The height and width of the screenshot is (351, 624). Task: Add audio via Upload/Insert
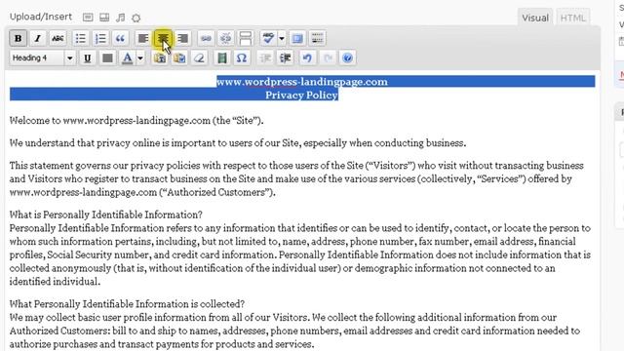(x=121, y=18)
